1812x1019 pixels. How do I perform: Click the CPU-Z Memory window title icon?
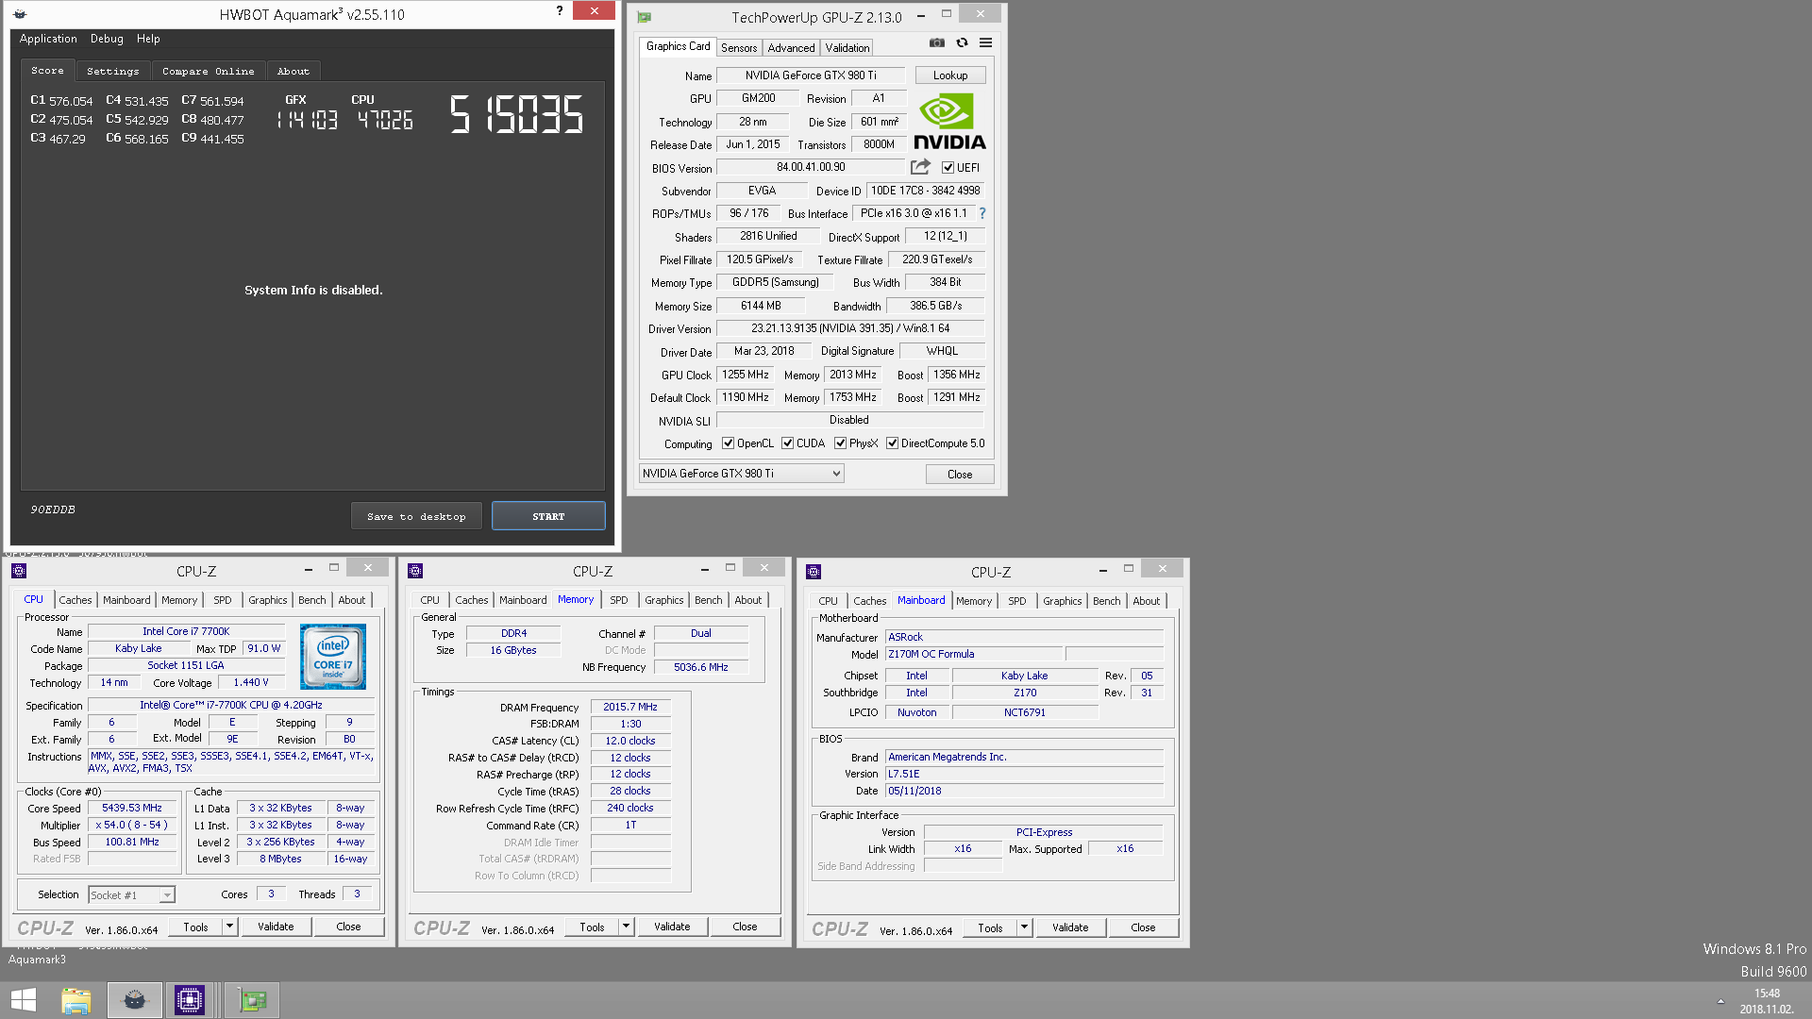point(415,571)
